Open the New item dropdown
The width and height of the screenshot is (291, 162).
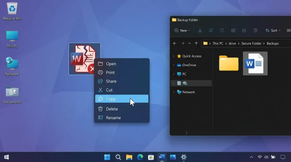tap(182, 31)
